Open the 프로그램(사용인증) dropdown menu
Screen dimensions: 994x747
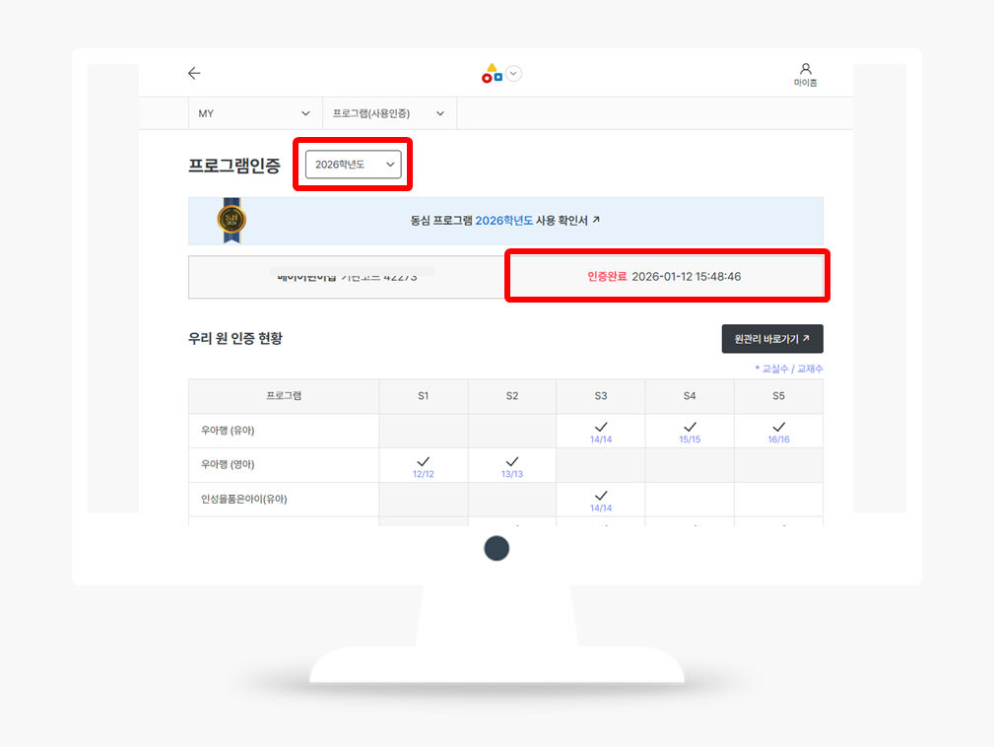pyautogui.click(x=389, y=113)
